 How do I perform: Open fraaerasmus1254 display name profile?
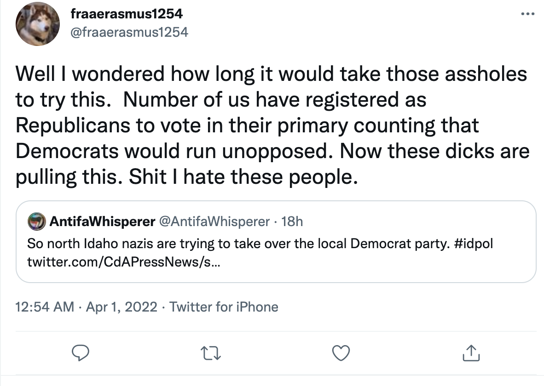(x=127, y=14)
